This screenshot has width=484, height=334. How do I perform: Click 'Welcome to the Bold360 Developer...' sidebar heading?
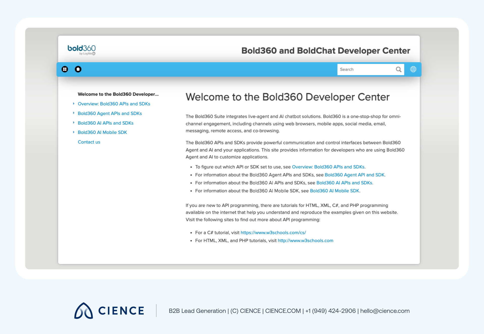click(118, 94)
